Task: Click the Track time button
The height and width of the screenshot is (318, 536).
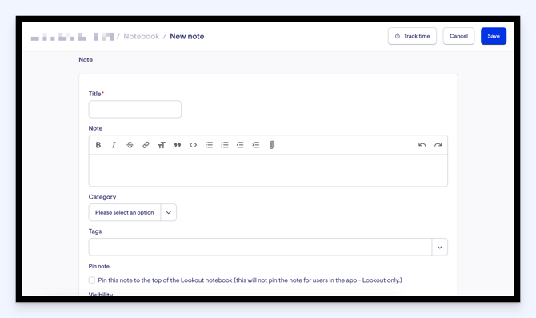Action: 412,36
